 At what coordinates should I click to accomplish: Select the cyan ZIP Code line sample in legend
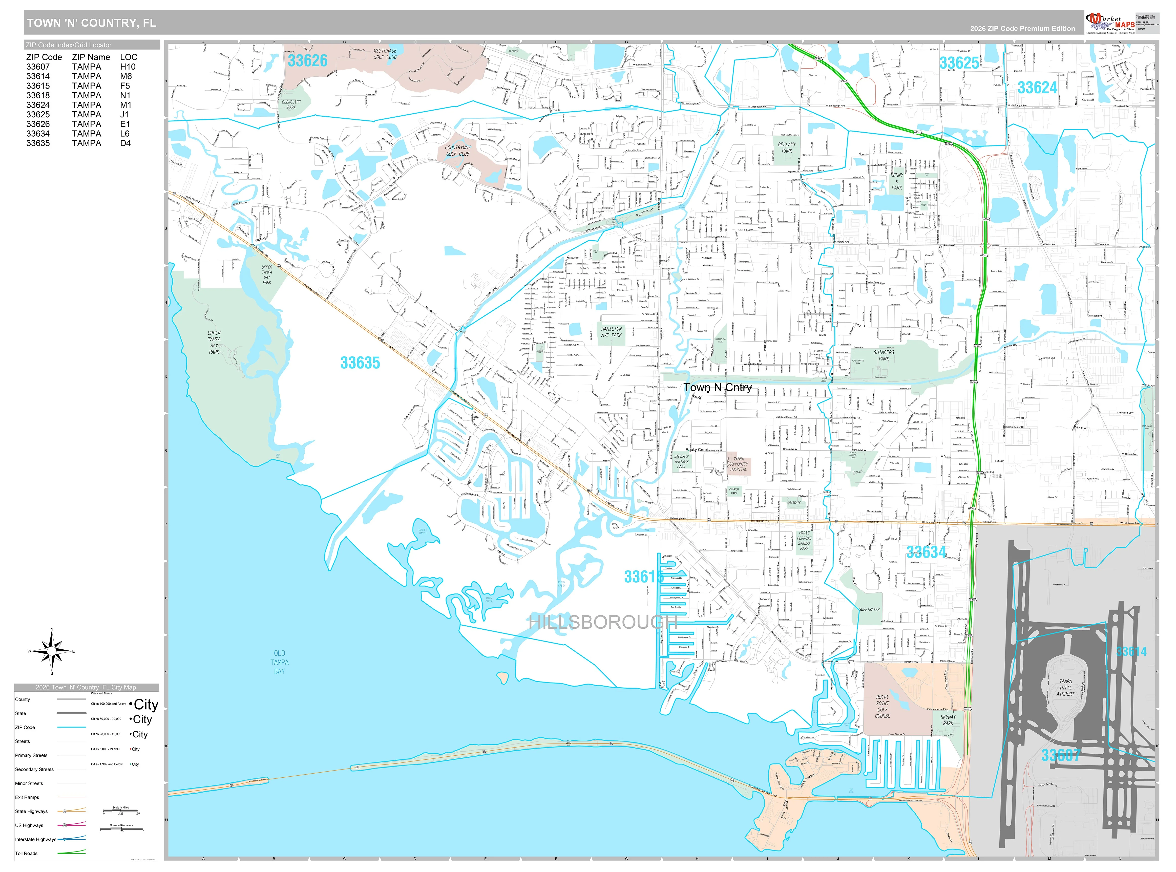click(x=71, y=727)
